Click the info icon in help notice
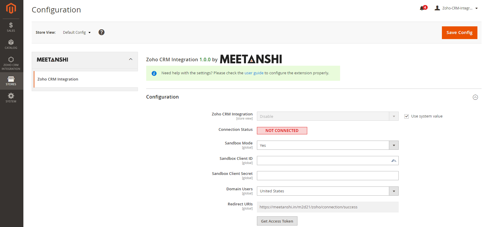 click(x=154, y=73)
